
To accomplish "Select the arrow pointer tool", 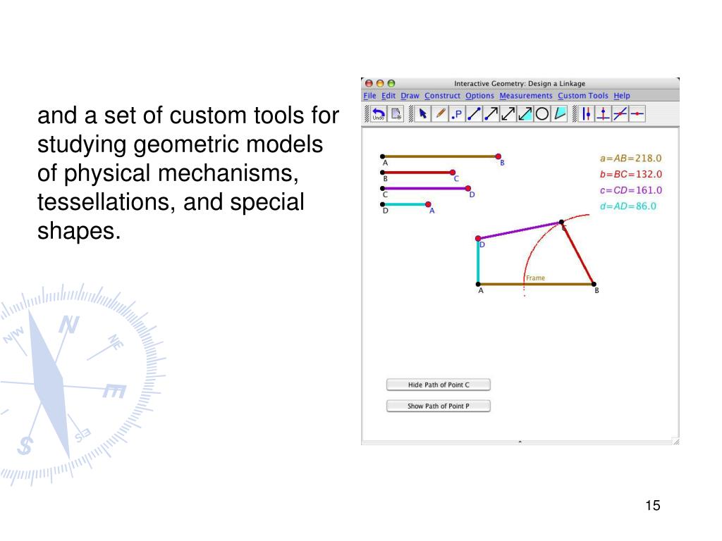I will pos(423,113).
